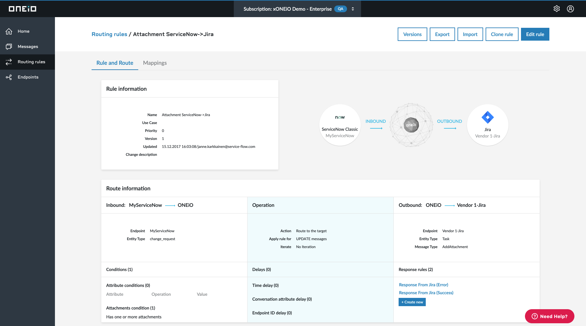Click 'Time delay (0)' label
The image size is (586, 326).
265,285
